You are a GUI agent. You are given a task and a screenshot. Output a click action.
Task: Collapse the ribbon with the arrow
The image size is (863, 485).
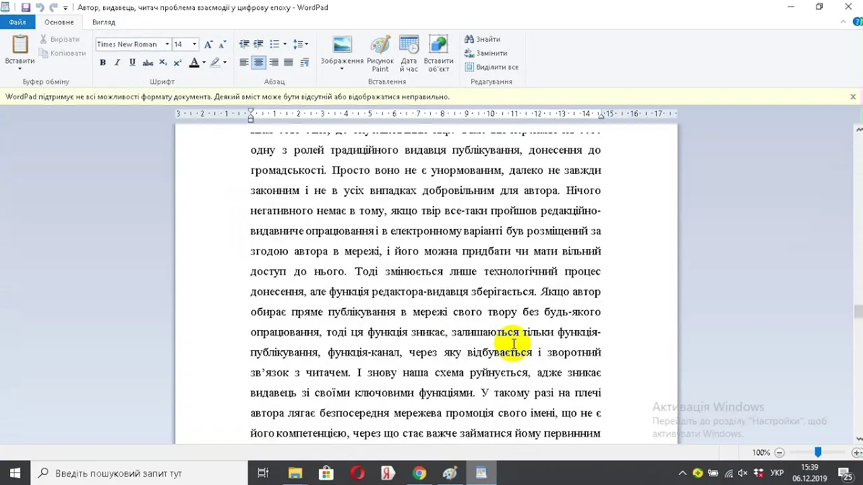click(x=844, y=22)
